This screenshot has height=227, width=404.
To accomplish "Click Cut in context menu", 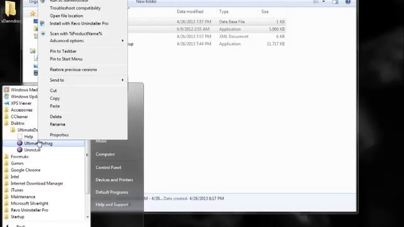I will point(53,91).
